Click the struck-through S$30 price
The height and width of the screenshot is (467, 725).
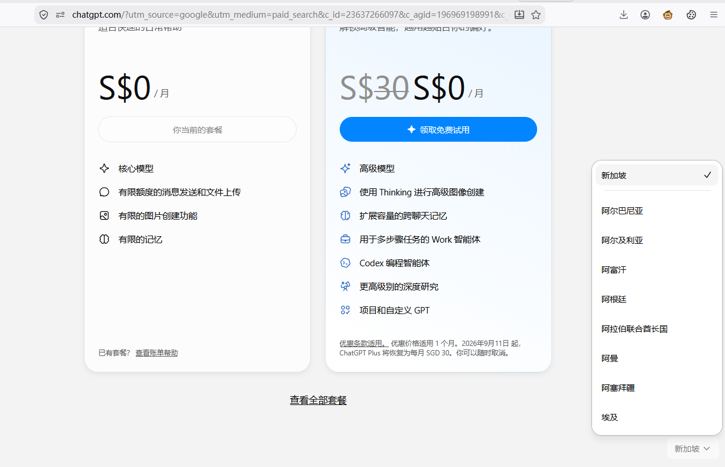point(375,88)
